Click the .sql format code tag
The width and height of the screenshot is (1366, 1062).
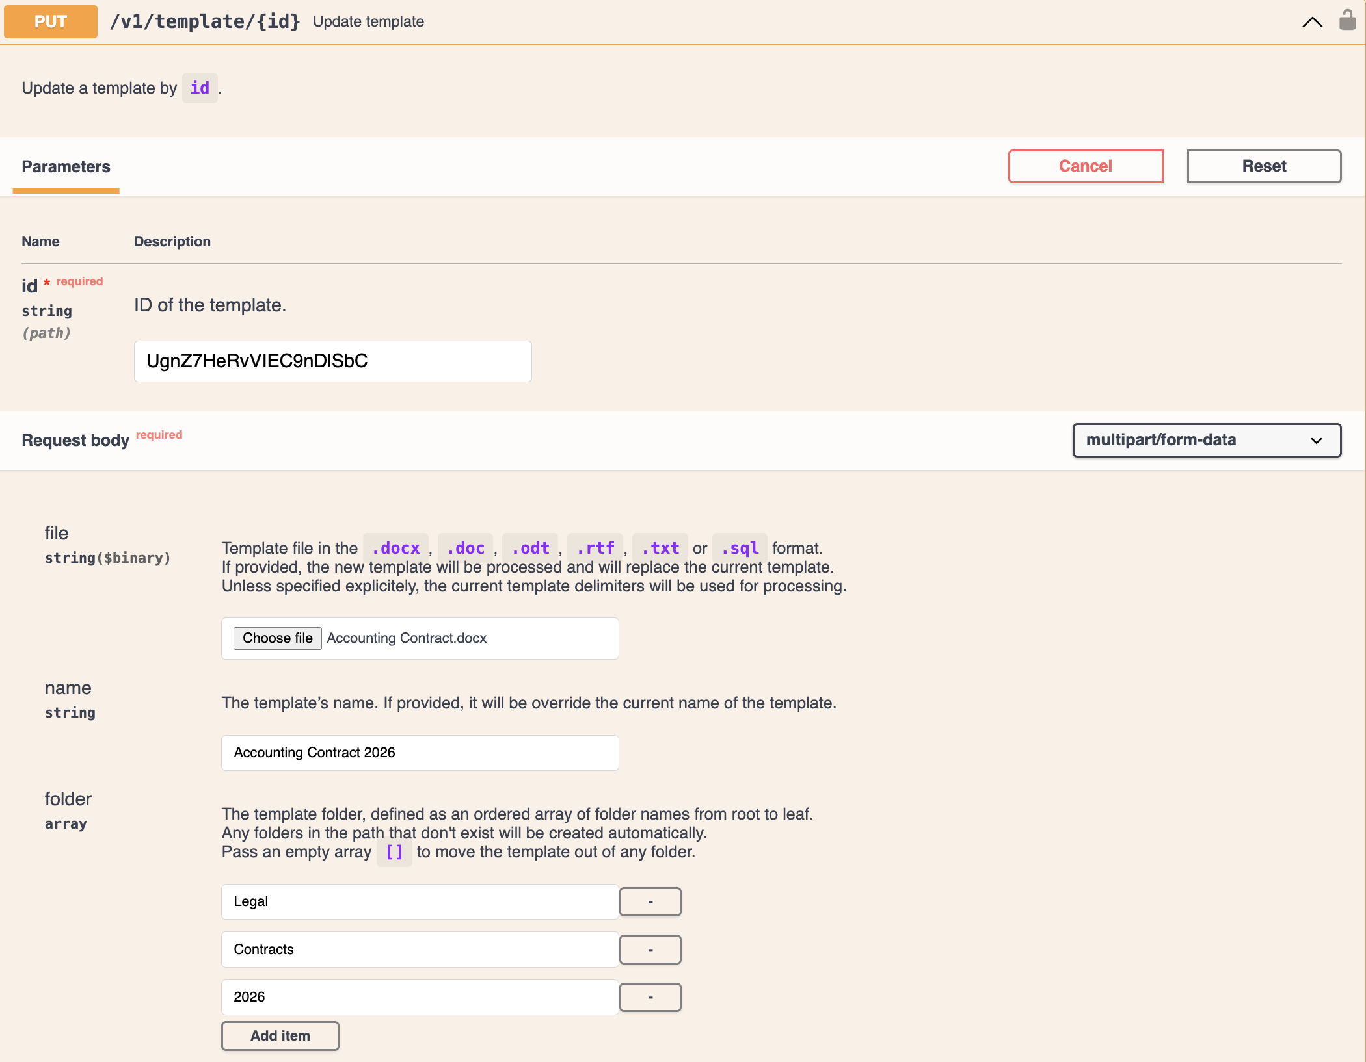point(740,548)
